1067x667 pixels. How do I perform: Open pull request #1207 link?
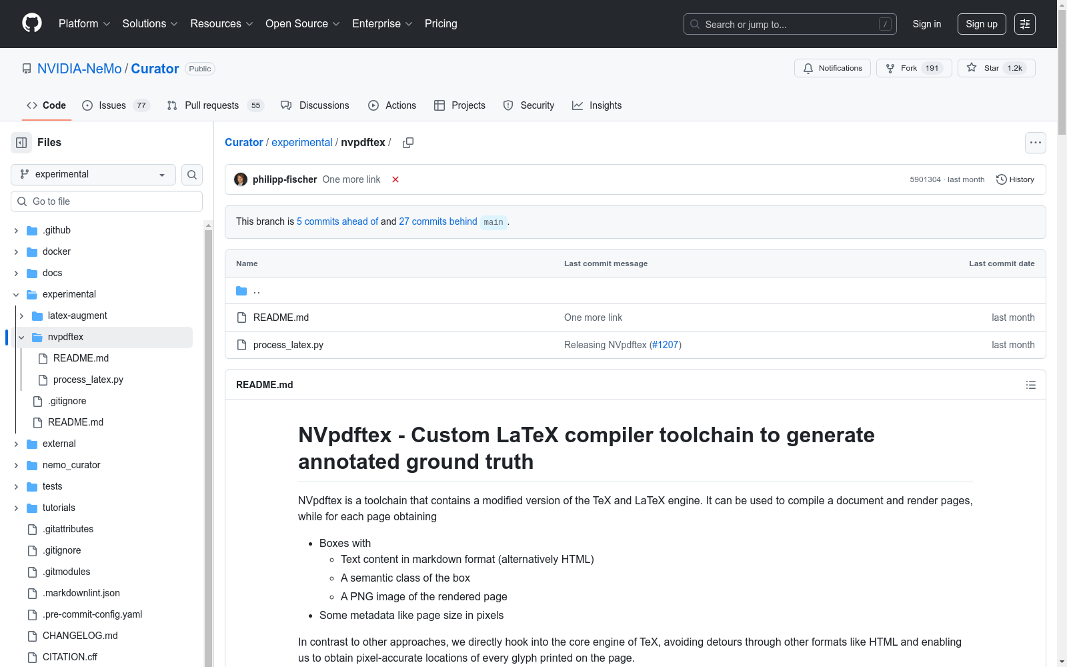(665, 345)
